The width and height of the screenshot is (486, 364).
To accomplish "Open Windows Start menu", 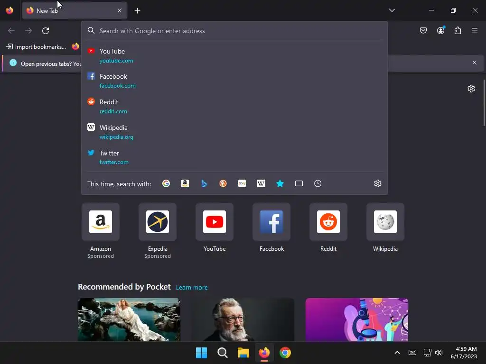I will (x=201, y=353).
